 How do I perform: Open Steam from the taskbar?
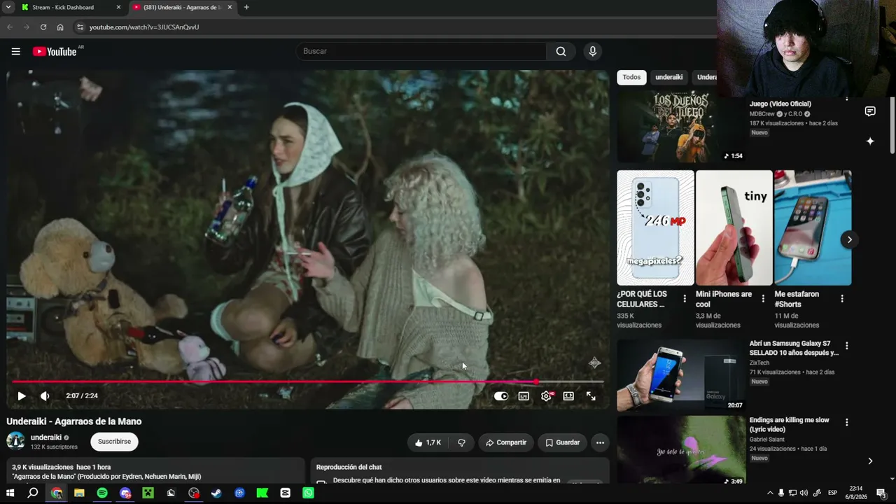point(216,493)
